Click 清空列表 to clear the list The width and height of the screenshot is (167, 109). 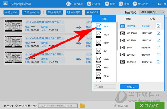[121, 106]
